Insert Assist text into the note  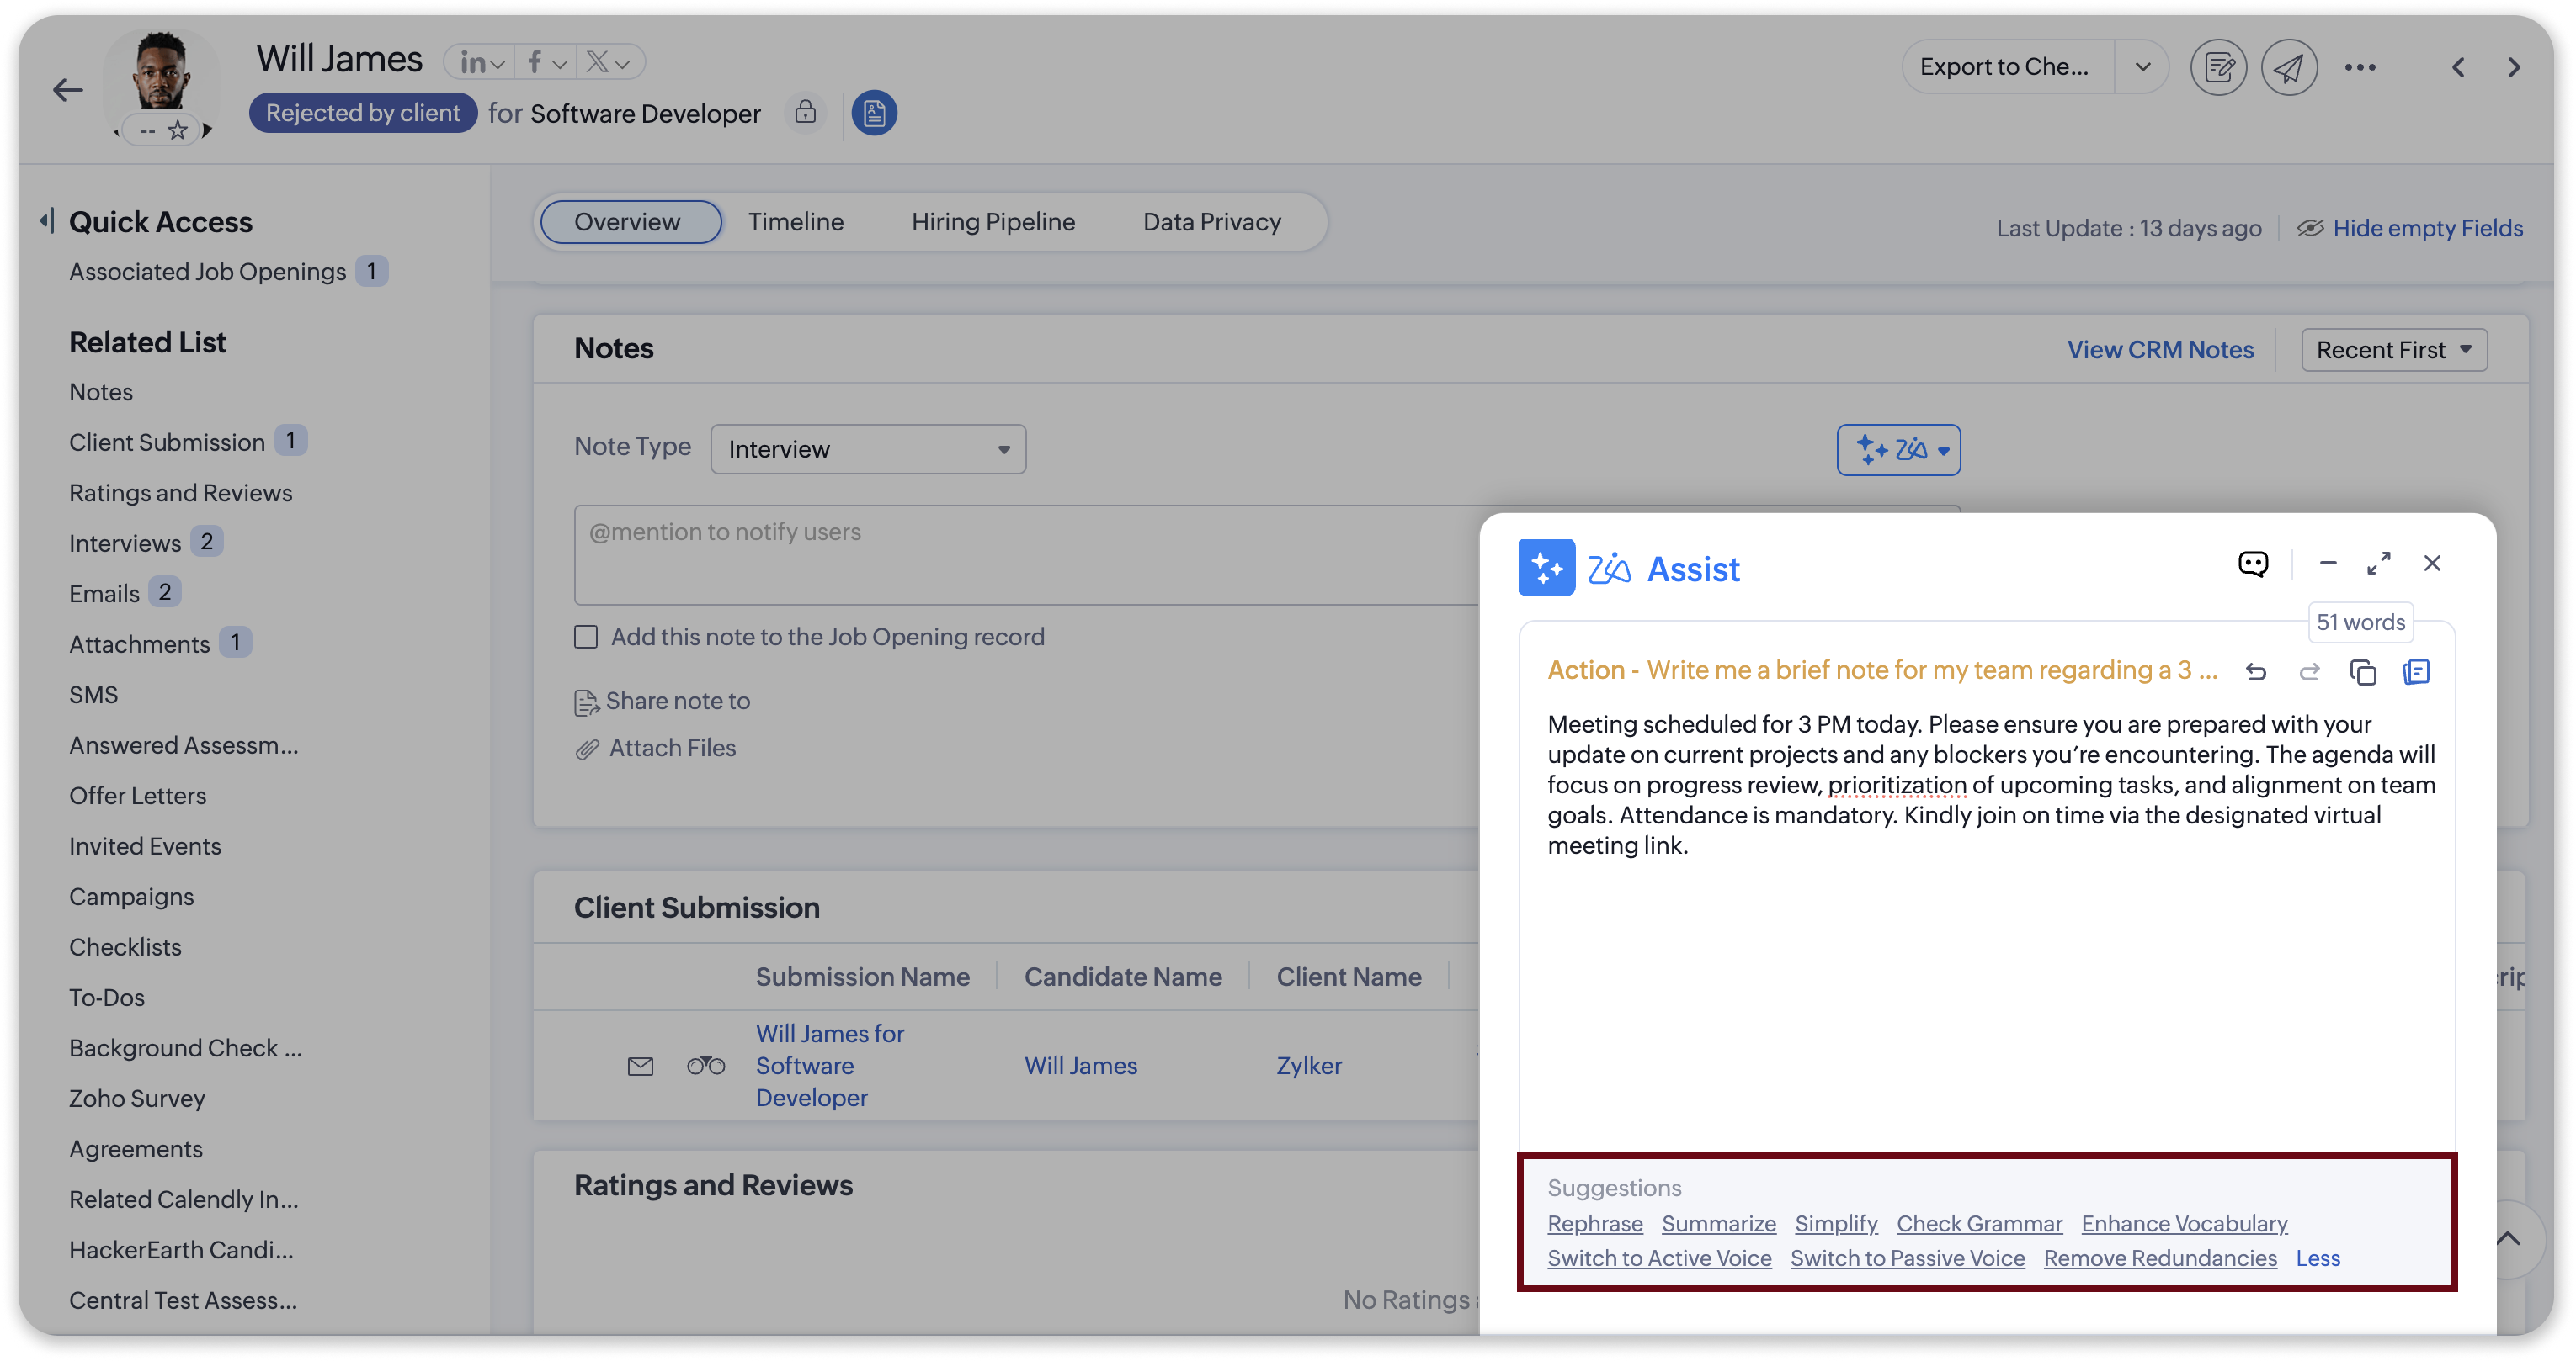click(x=2416, y=672)
